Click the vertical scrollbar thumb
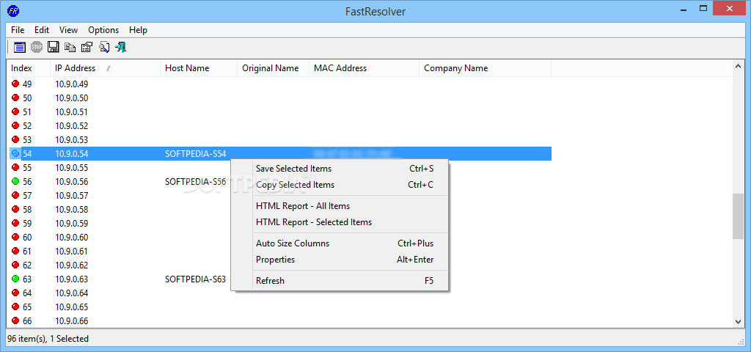The width and height of the screenshot is (751, 352). click(738, 216)
